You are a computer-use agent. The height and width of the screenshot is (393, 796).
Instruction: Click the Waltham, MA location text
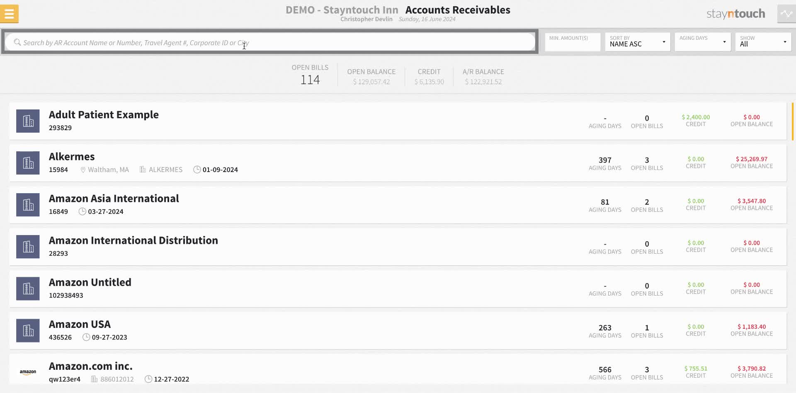[x=108, y=170]
